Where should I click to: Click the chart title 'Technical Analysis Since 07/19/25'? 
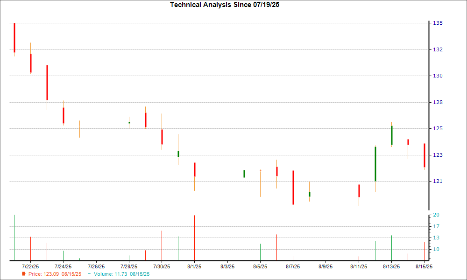click(x=225, y=5)
